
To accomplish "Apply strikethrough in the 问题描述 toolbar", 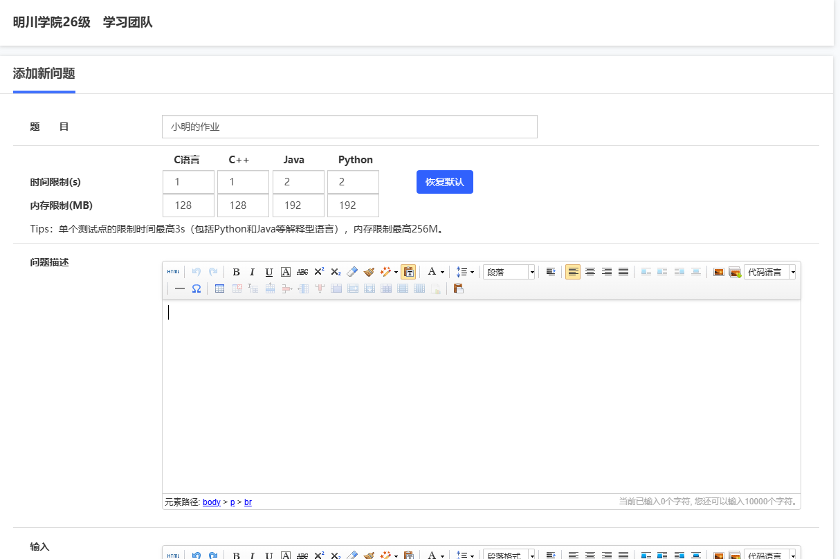I will pyautogui.click(x=302, y=272).
